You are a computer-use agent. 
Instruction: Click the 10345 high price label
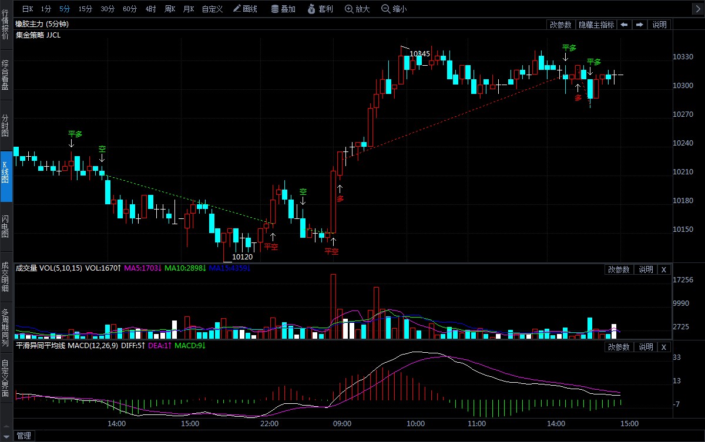[419, 53]
